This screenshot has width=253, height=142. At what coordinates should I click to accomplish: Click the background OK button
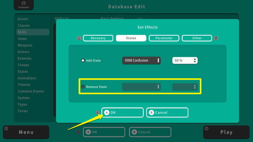tap(104, 132)
